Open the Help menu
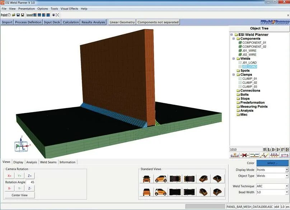Image resolution: width=290 pixels, height=210 pixels. [84, 9]
